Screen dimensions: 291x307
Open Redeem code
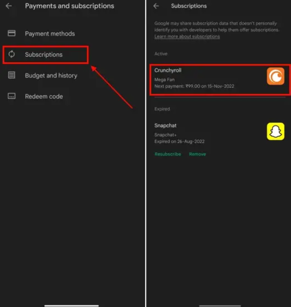pyautogui.click(x=44, y=96)
